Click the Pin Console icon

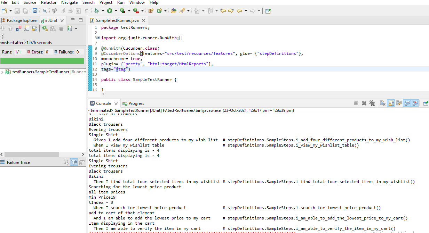[x=426, y=103]
